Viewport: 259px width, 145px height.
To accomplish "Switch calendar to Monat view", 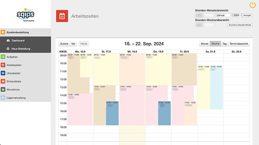I will pyautogui.click(x=204, y=44).
